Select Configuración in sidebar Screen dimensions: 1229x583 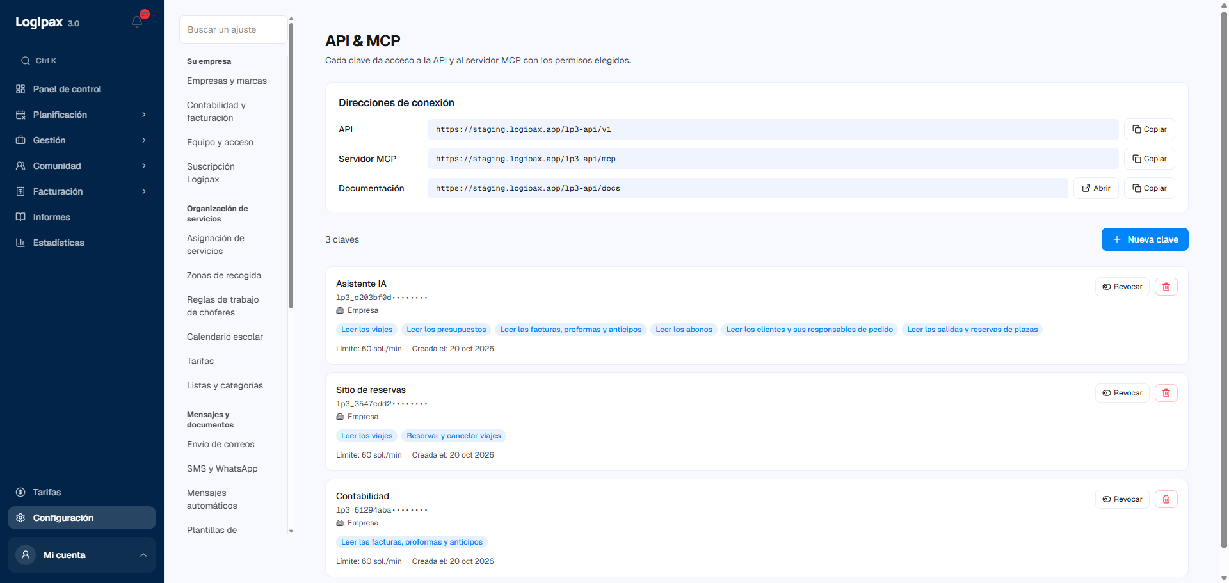82,518
